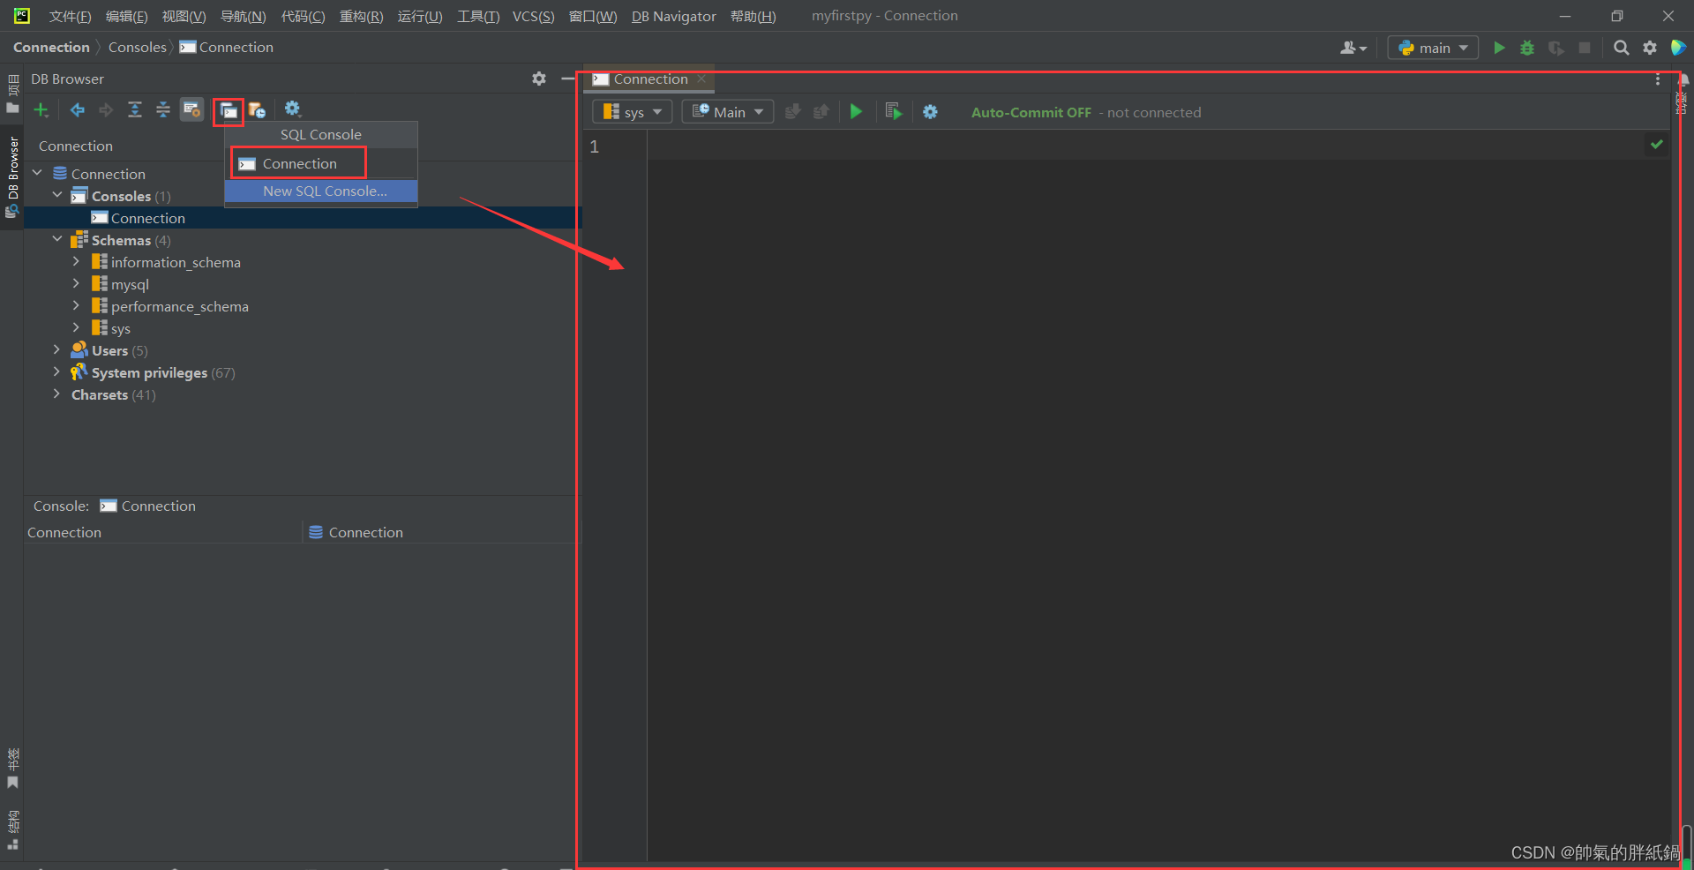This screenshot has width=1694, height=870.
Task: Open the Main session dropdown
Action: coord(728,112)
